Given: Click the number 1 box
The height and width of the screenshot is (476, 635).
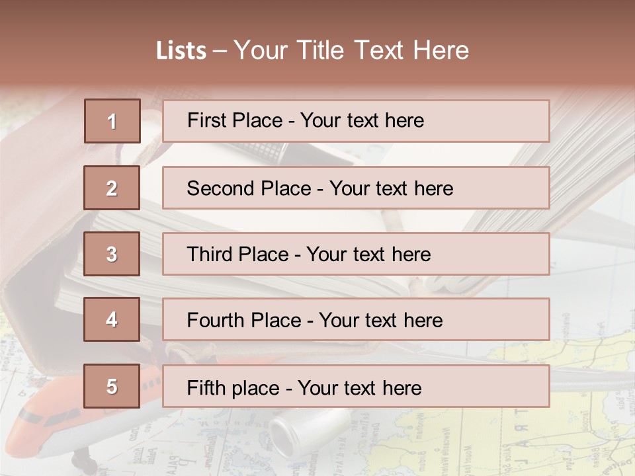Looking at the screenshot, I should click(112, 121).
